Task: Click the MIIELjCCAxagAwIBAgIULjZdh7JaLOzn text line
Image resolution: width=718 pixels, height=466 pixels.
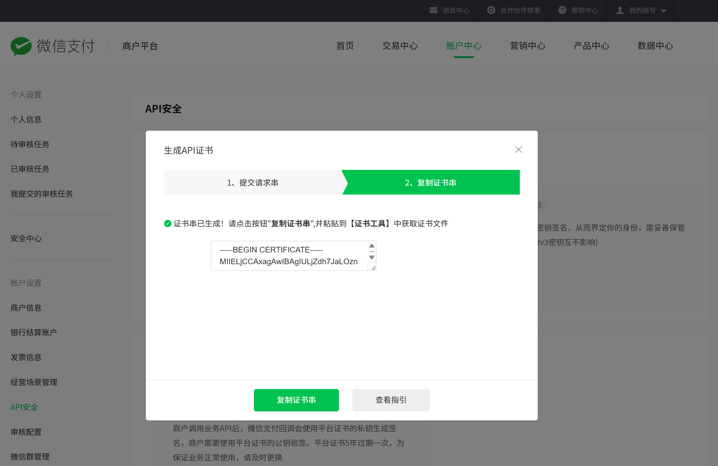Action: point(288,261)
